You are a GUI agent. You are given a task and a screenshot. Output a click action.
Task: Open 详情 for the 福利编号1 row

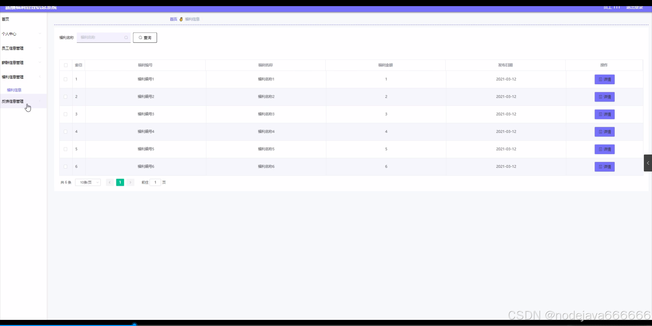point(604,79)
